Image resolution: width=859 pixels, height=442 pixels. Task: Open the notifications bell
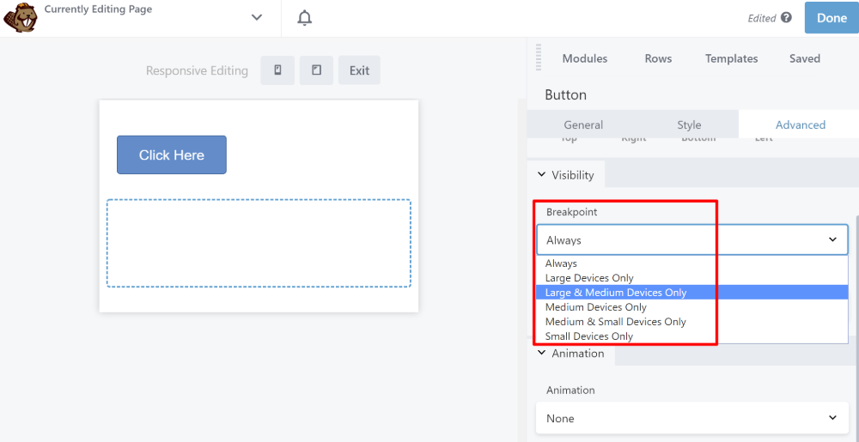point(305,18)
